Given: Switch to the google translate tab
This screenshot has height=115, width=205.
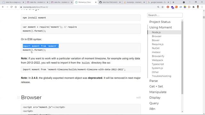Looking at the screenshot, I should click(x=158, y=2).
